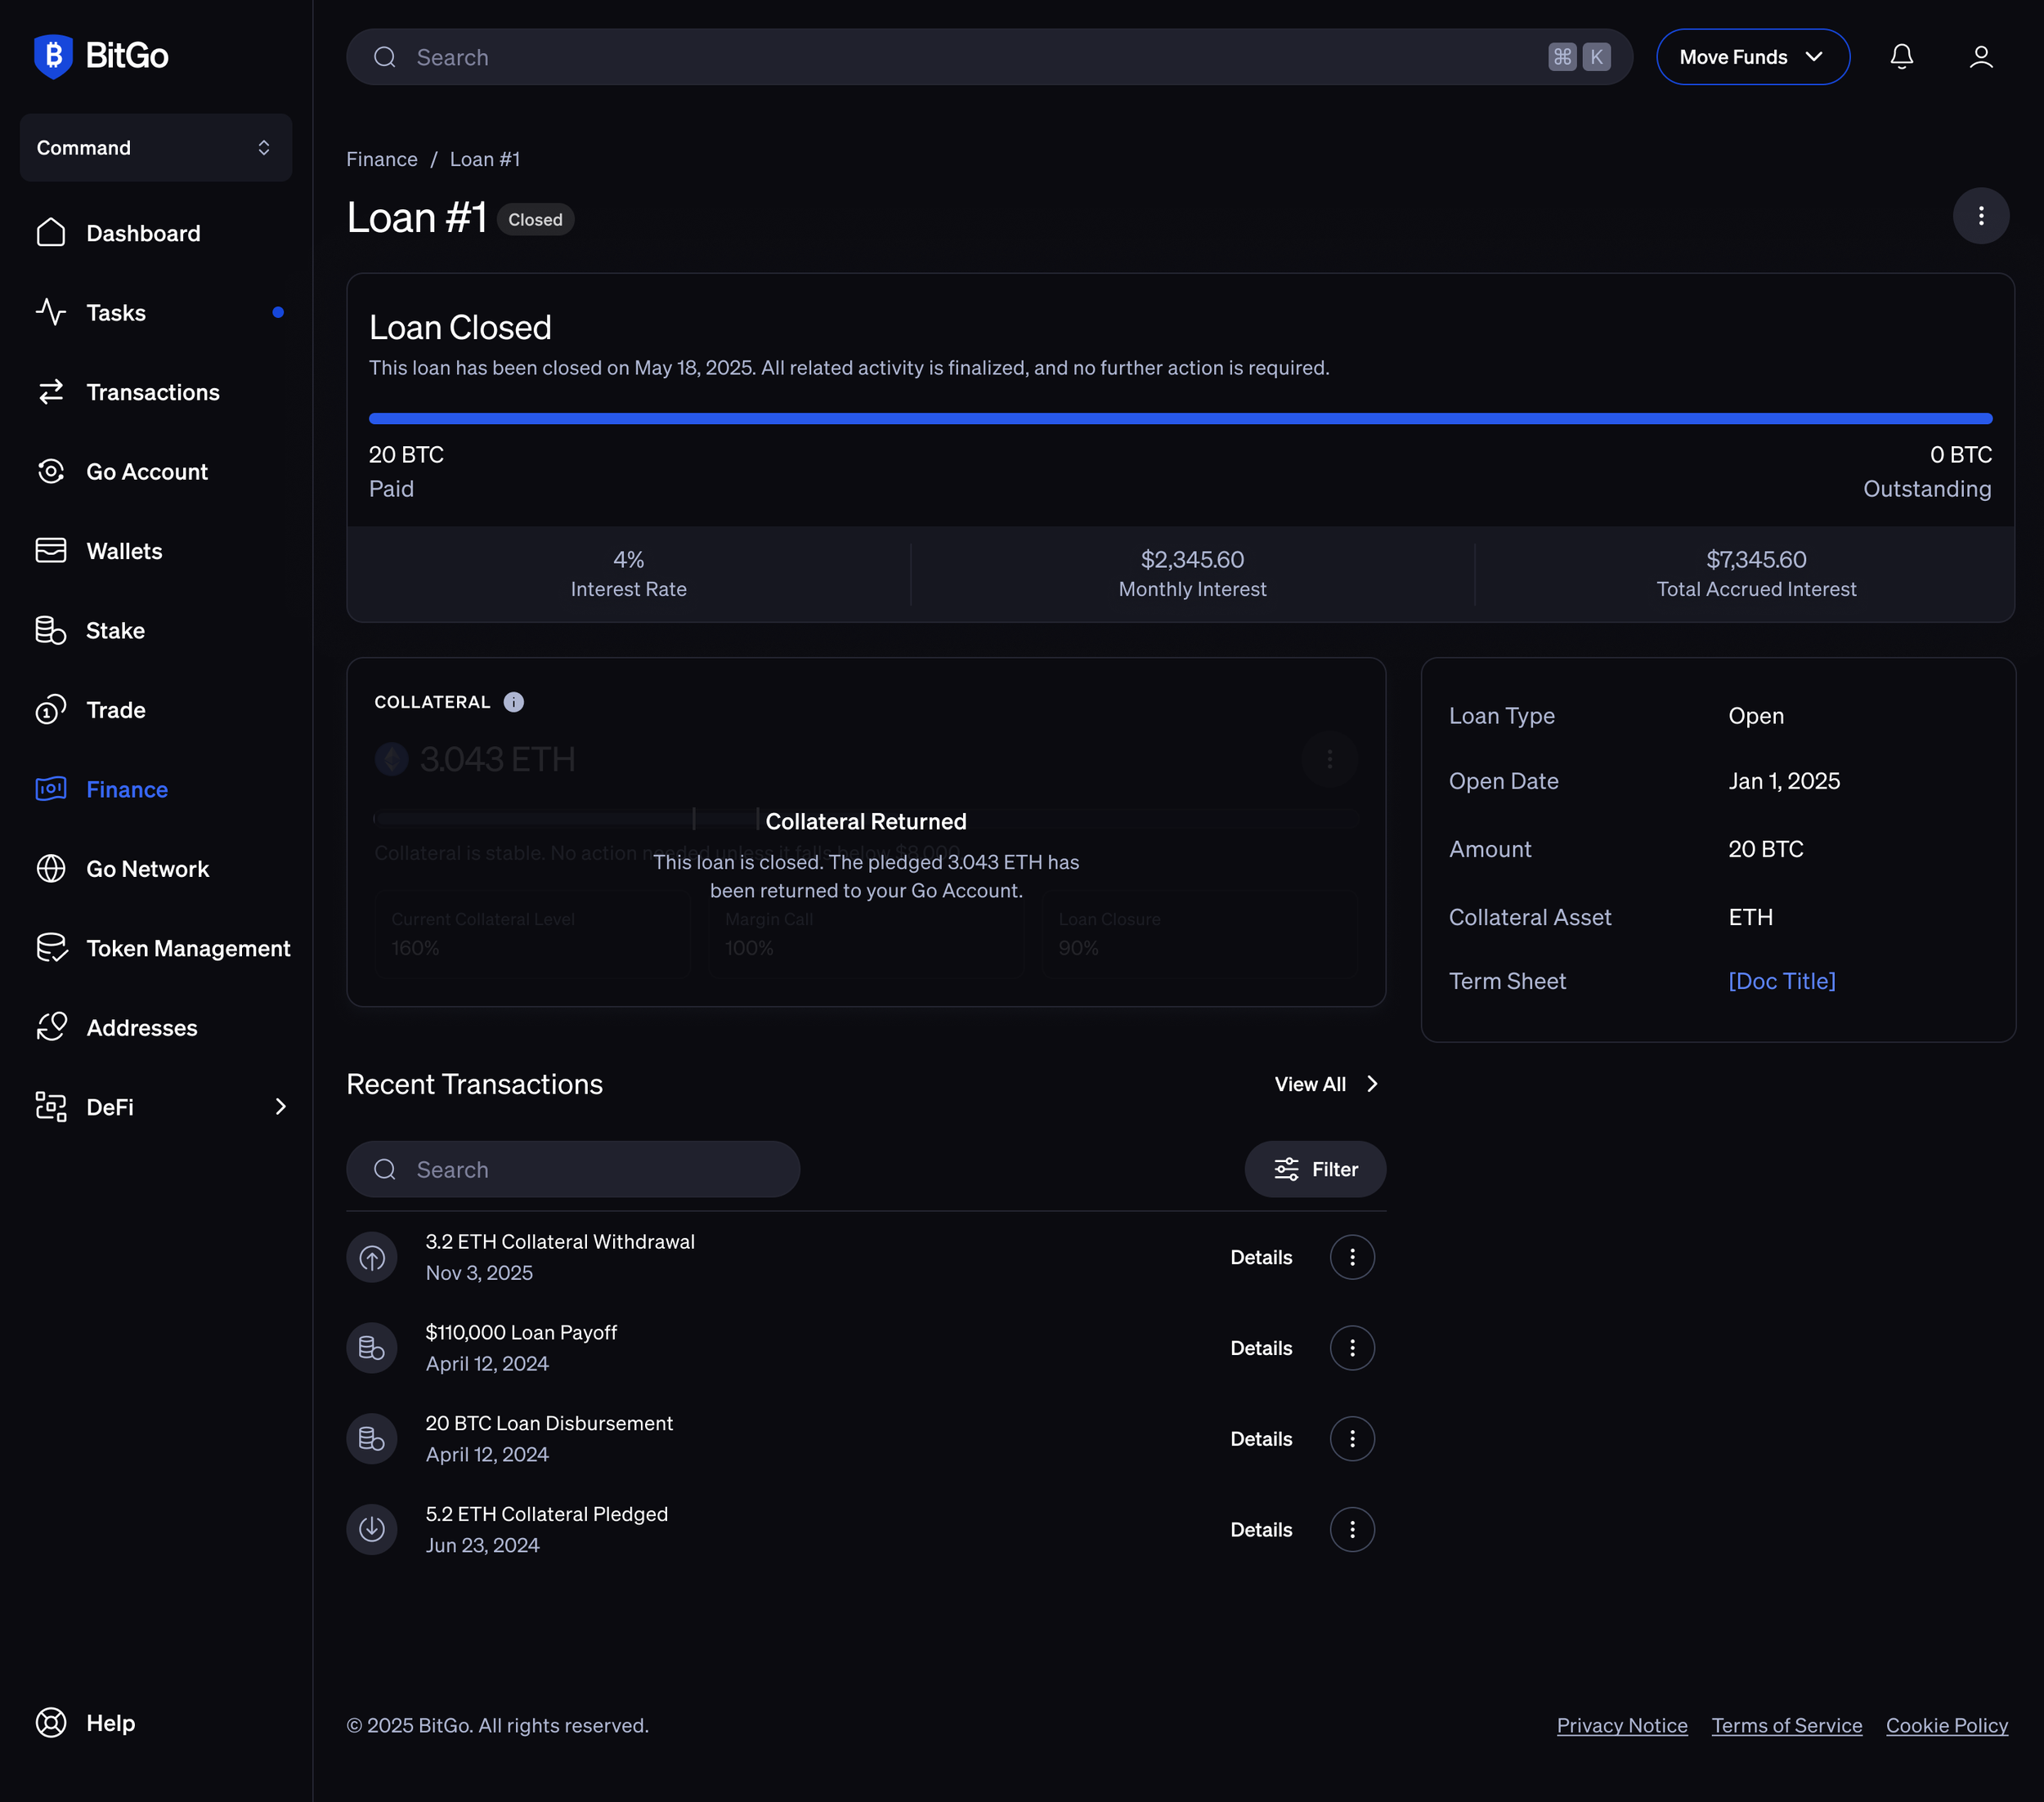The image size is (2044, 1802).
Task: Click the Collateral Withdrawal upload arrow icon
Action: click(x=372, y=1256)
